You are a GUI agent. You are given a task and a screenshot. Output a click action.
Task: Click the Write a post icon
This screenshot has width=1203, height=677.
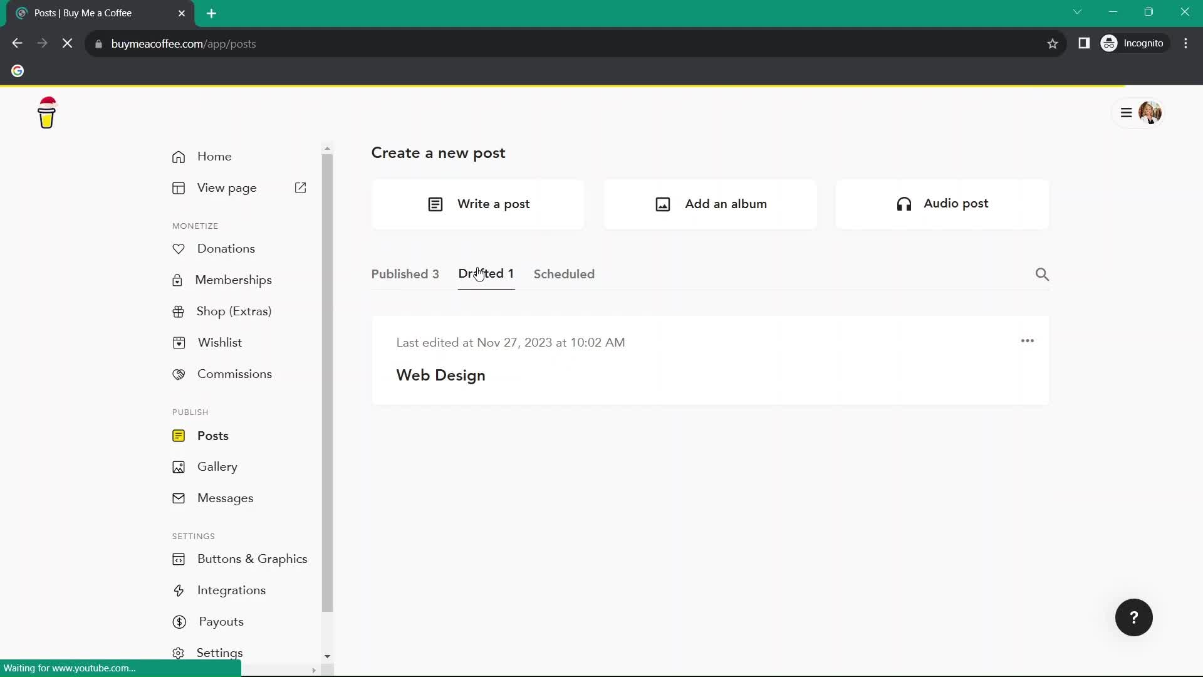click(x=435, y=203)
